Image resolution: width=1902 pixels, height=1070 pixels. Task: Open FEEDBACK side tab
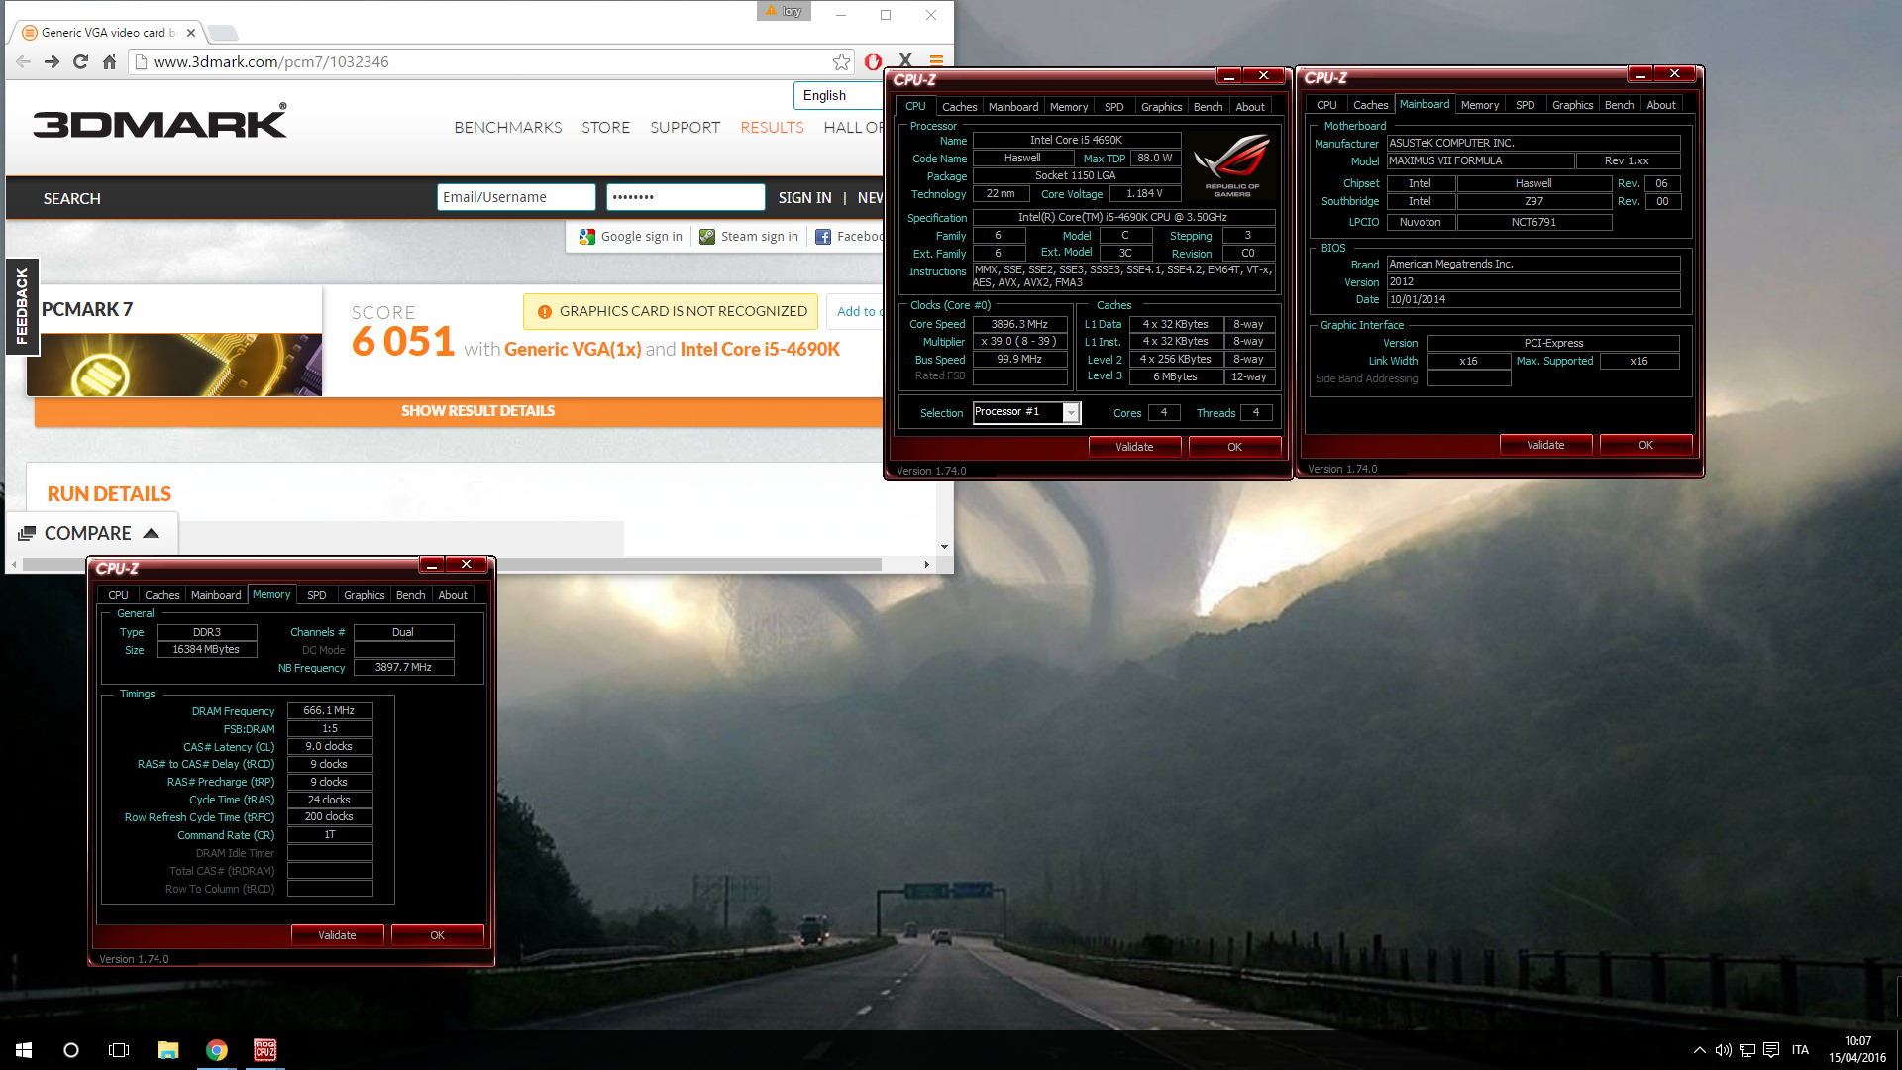[x=22, y=306]
